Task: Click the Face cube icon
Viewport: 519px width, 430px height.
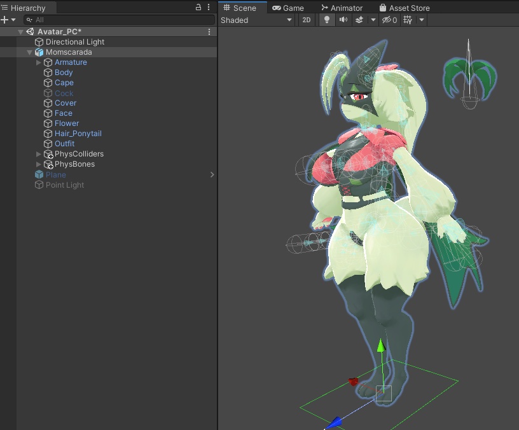Action: pos(48,113)
